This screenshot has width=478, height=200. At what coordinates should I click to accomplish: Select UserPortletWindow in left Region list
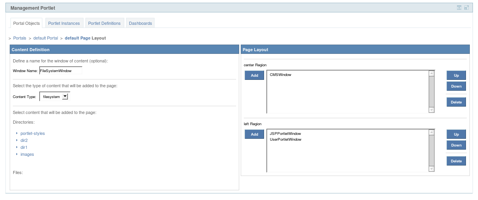tap(285, 139)
